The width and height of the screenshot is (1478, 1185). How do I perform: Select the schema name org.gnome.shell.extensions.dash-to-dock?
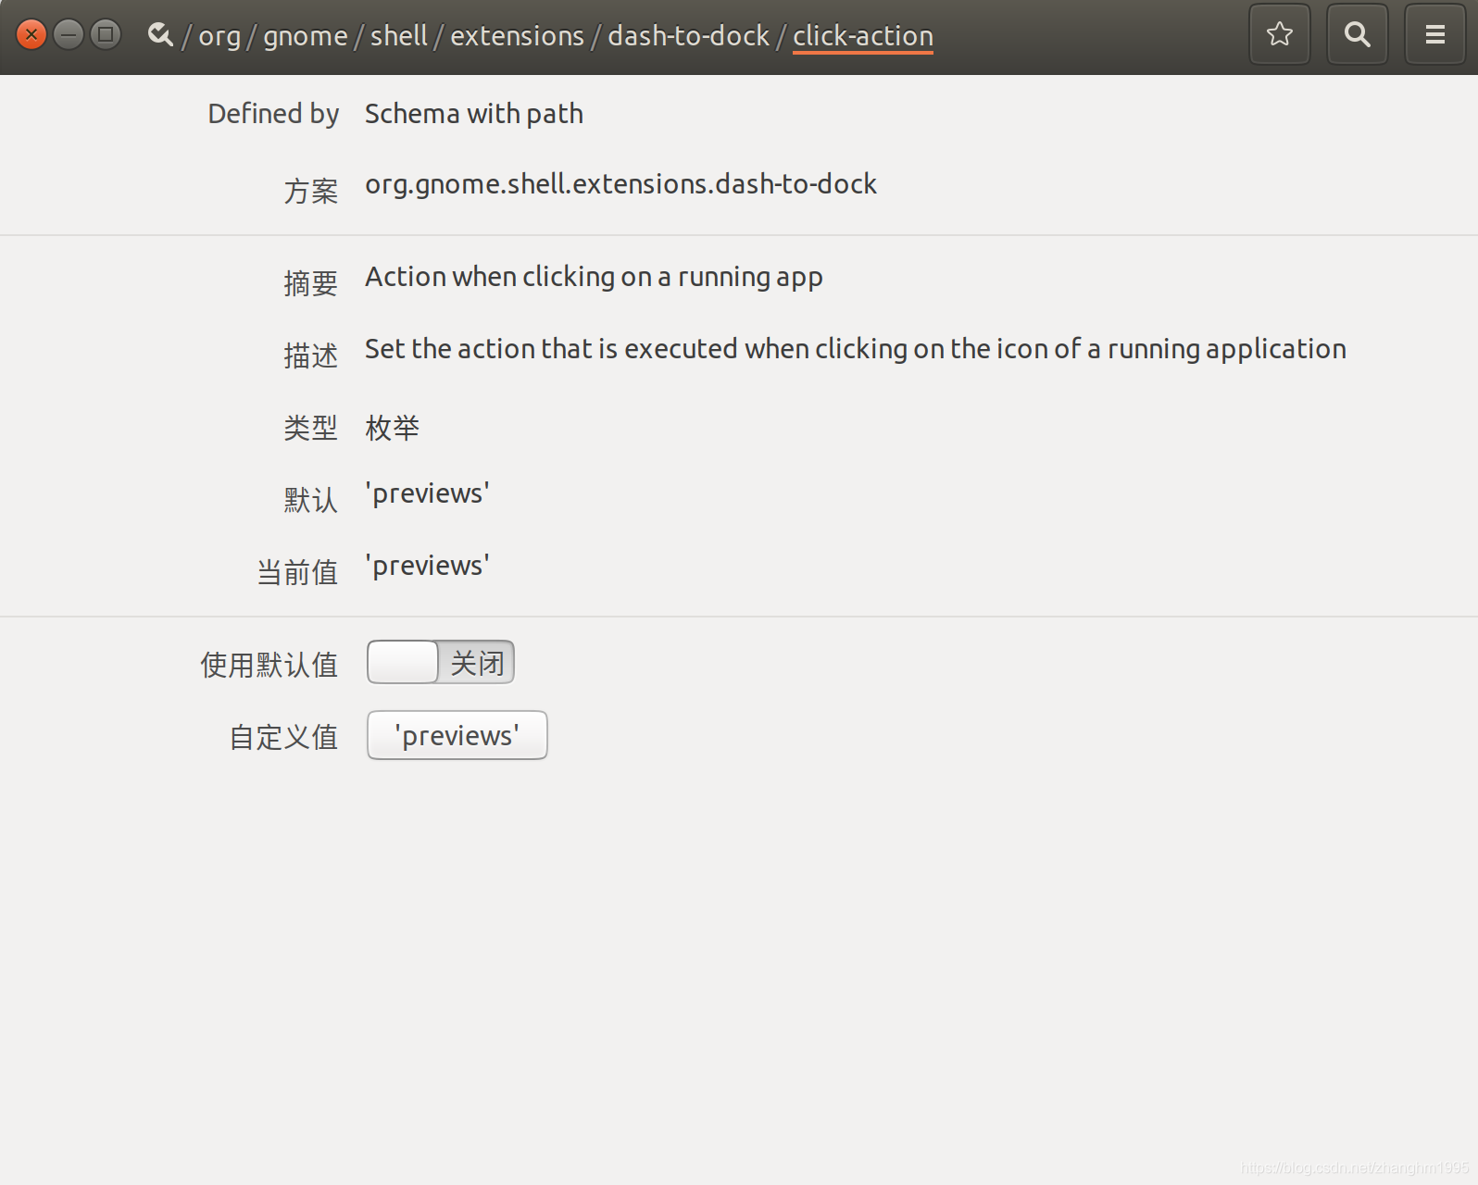point(620,183)
